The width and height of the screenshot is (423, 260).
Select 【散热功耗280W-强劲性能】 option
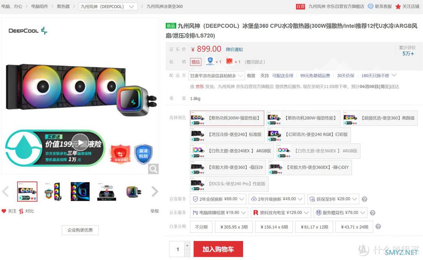tap(304, 118)
